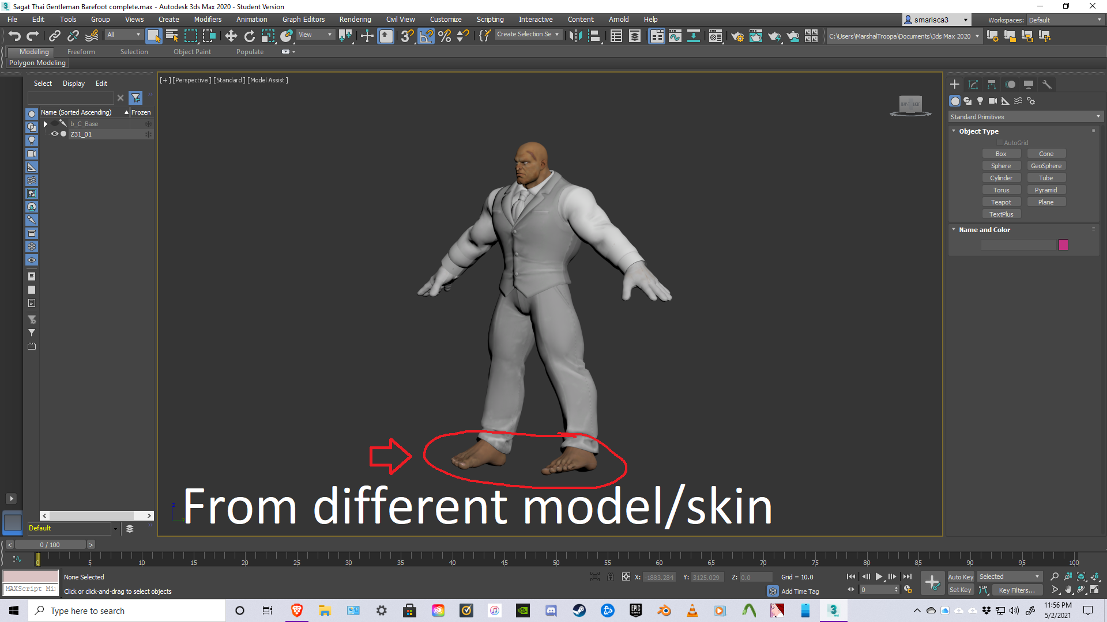This screenshot has height=622, width=1107.
Task: Click the Zoom Extents viewport icon
Action: [1082, 577]
